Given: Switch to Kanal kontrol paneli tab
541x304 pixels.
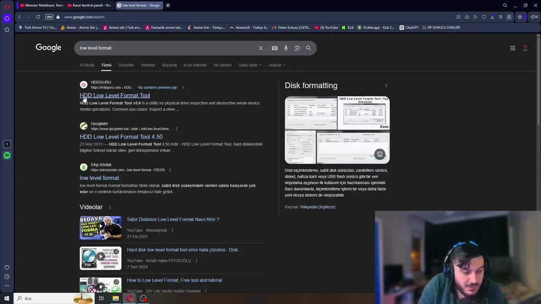Looking at the screenshot, I should [x=90, y=5].
